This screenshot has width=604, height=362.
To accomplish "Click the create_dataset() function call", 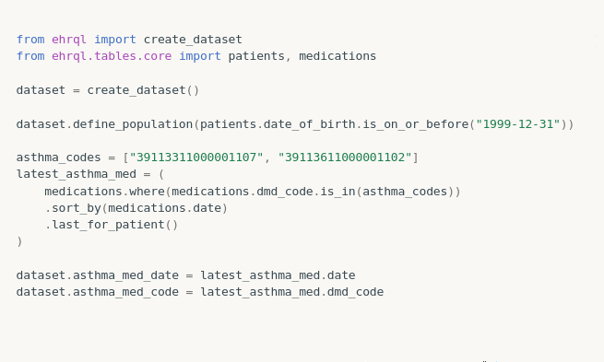I will [x=143, y=90].
